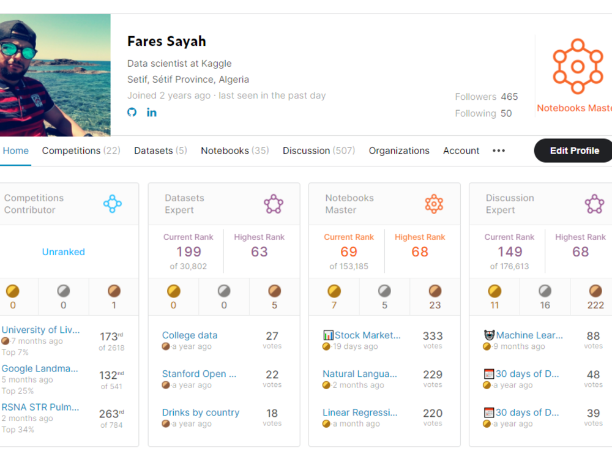Click the College data bronze medal icon

click(x=166, y=346)
